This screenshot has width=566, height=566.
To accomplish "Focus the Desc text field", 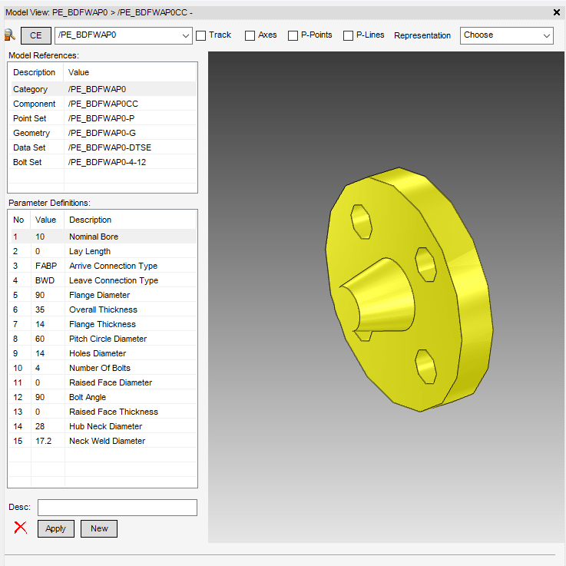I will coord(118,508).
